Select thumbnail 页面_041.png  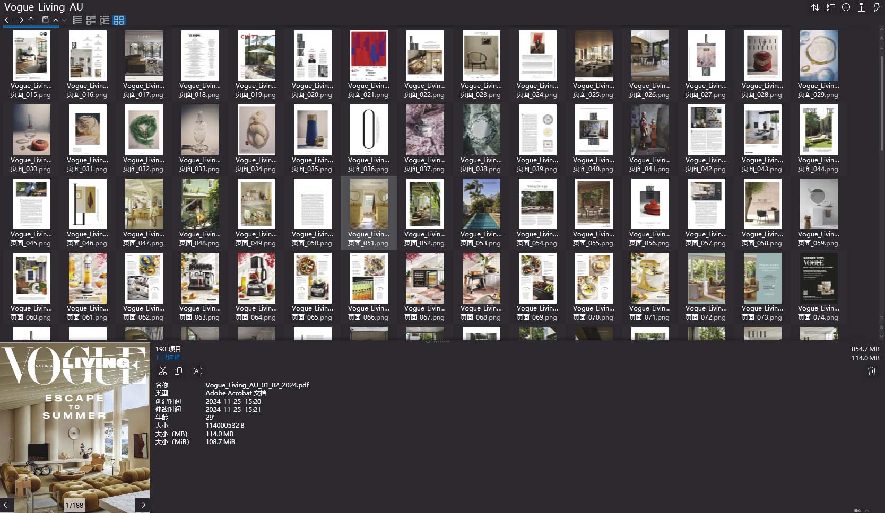650,130
